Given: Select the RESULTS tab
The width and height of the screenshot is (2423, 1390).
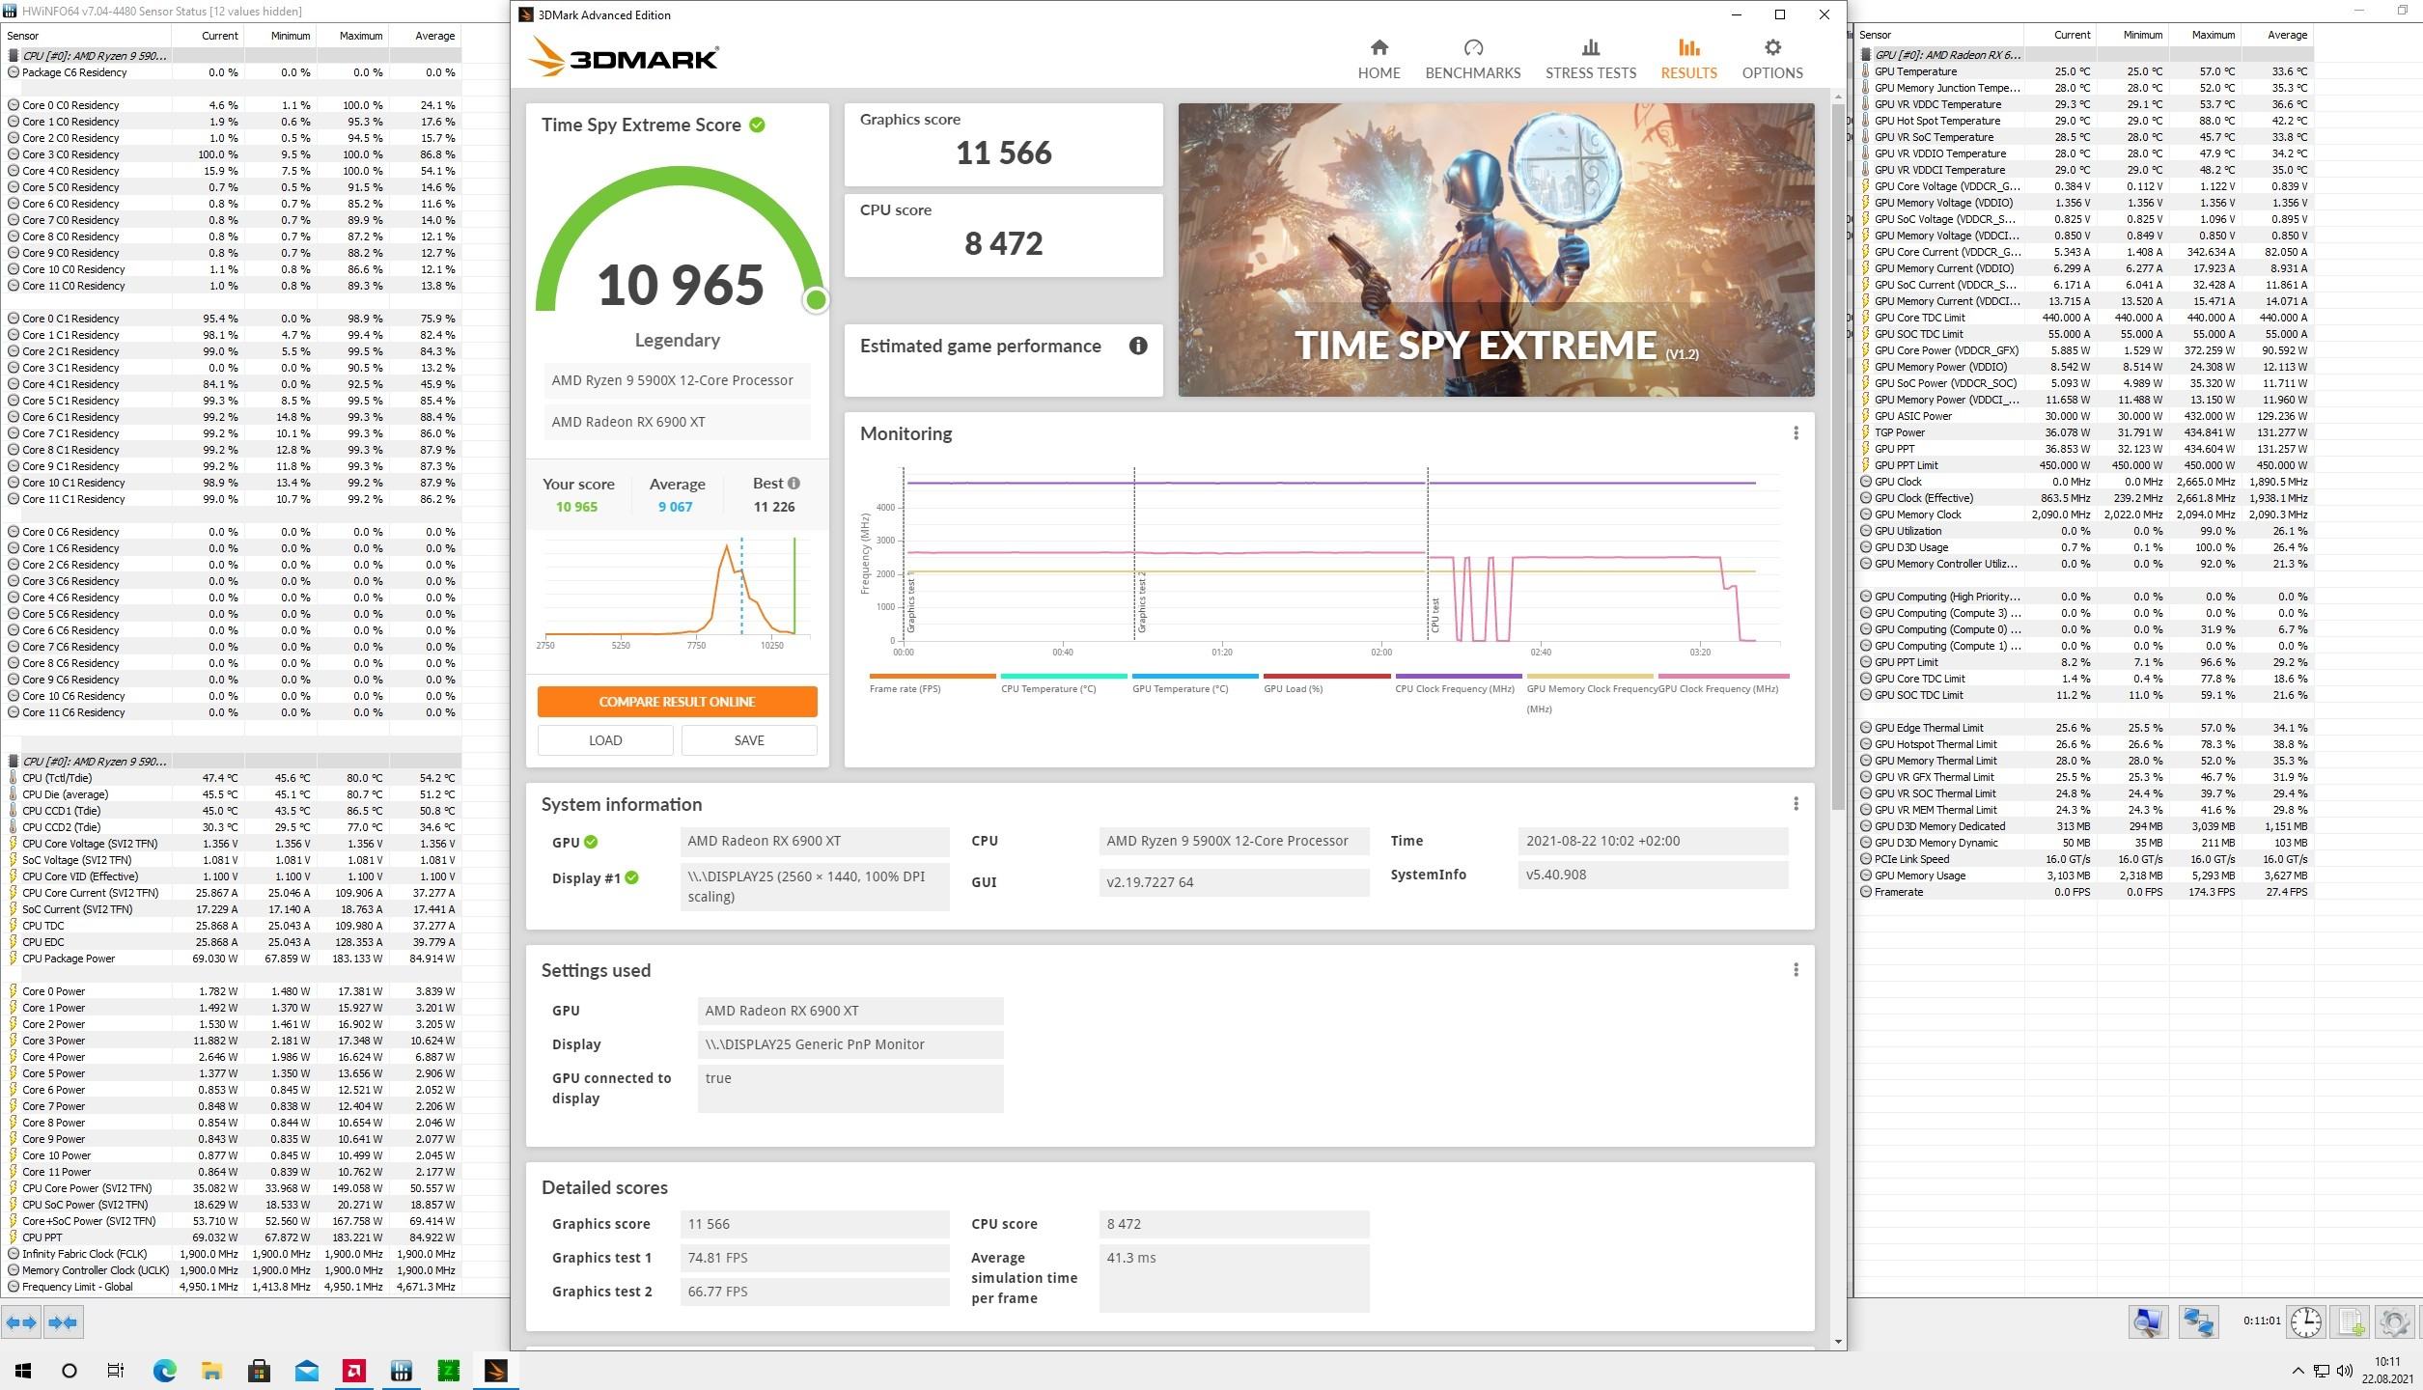Looking at the screenshot, I should point(1688,59).
